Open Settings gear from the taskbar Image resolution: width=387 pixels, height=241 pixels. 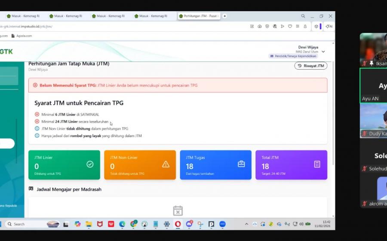coord(167,224)
